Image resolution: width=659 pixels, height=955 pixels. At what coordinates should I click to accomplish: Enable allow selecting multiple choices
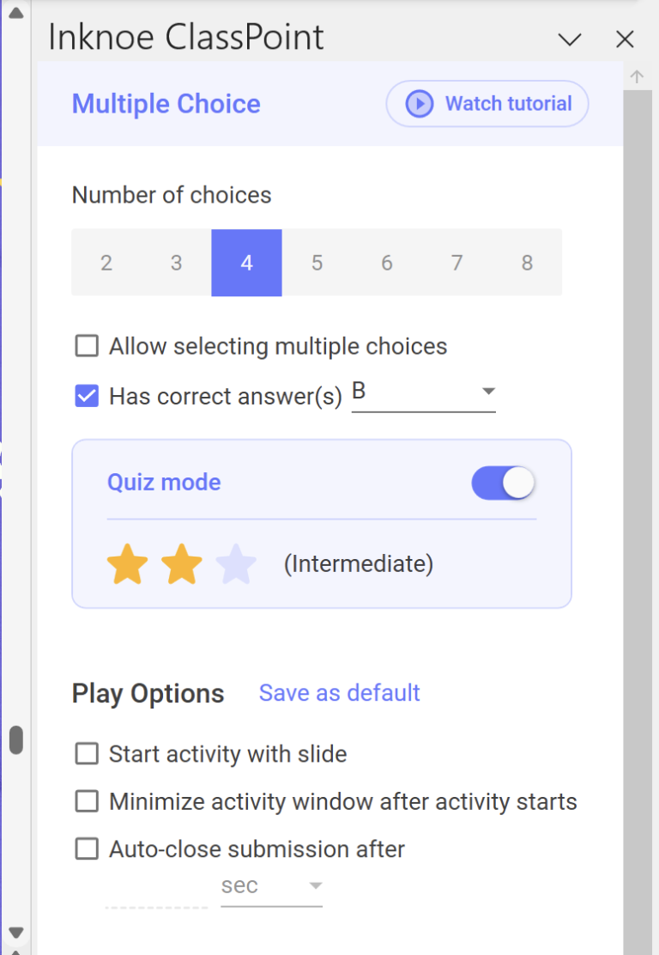point(86,345)
